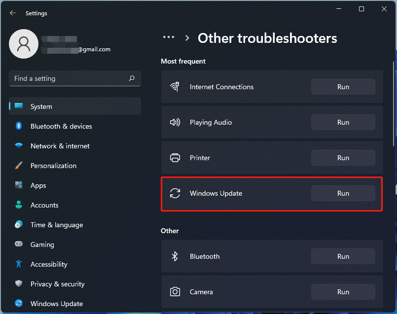Click the camera icon beside the Camera troubleshooter
Screen dimensions: 397x314
(x=175, y=292)
